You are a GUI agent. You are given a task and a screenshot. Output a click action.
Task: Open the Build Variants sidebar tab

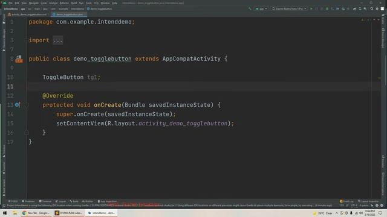click(x=4, y=187)
